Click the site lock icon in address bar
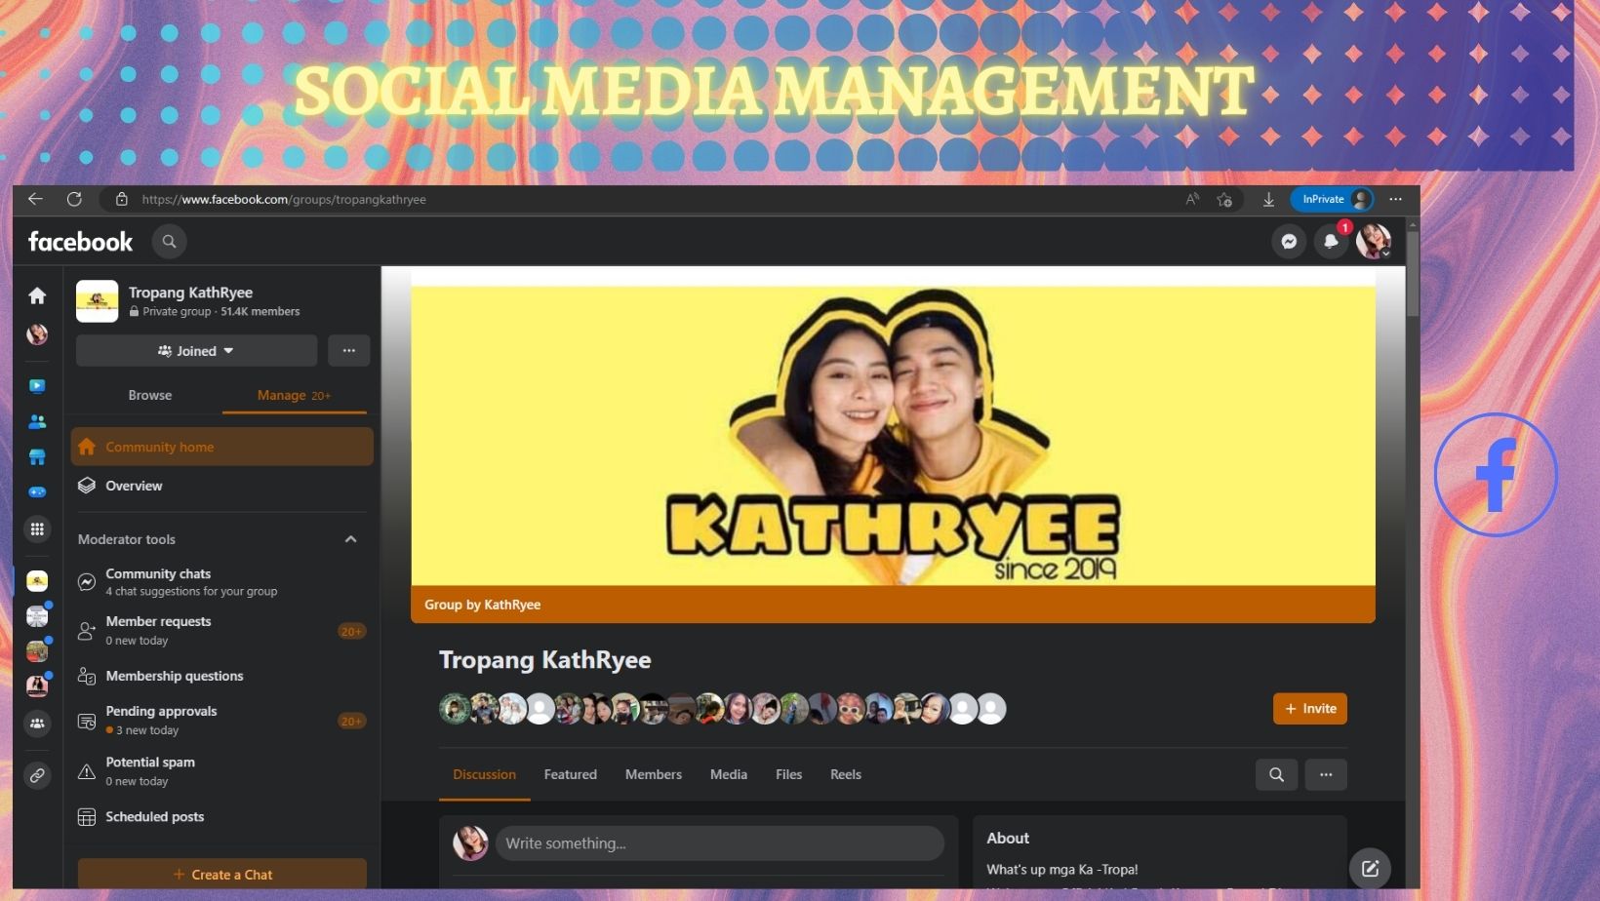Image resolution: width=1600 pixels, height=901 pixels. click(x=122, y=199)
